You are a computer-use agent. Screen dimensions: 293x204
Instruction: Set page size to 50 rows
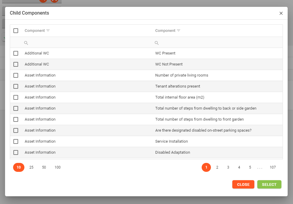pos(44,167)
